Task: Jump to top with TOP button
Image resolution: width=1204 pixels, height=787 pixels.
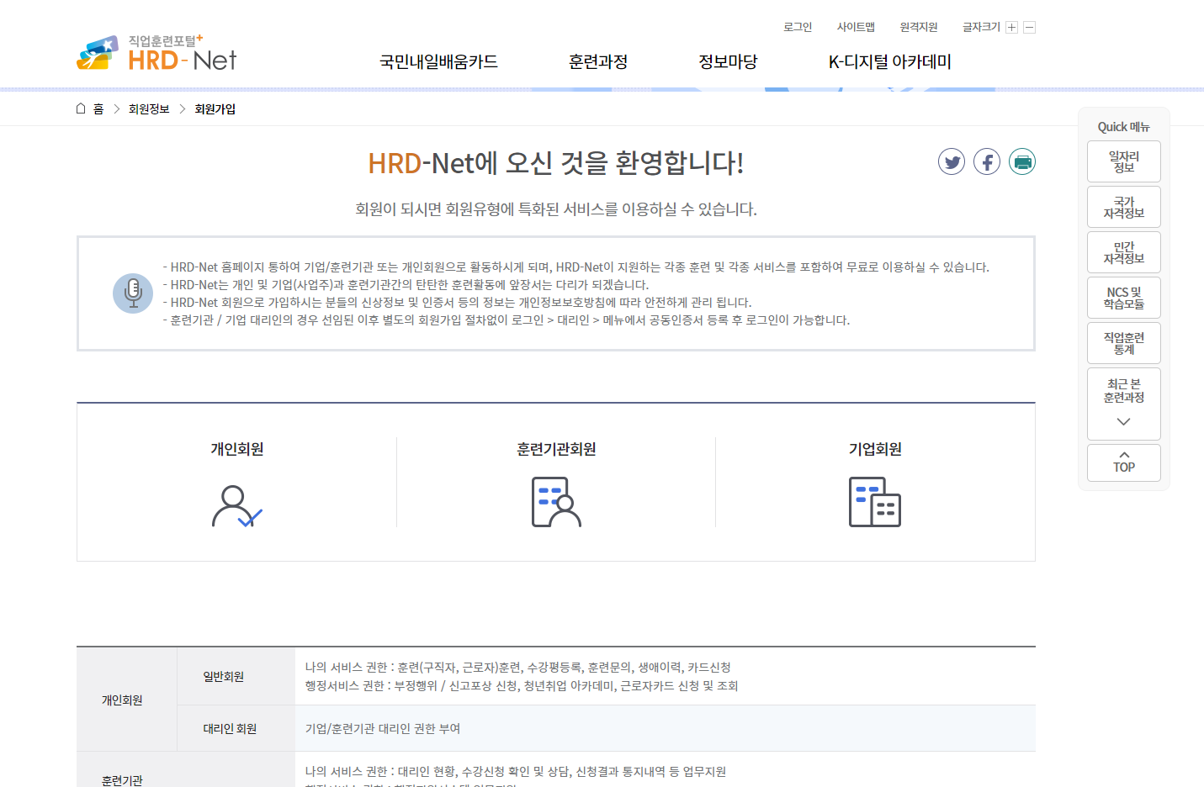Action: click(1124, 462)
